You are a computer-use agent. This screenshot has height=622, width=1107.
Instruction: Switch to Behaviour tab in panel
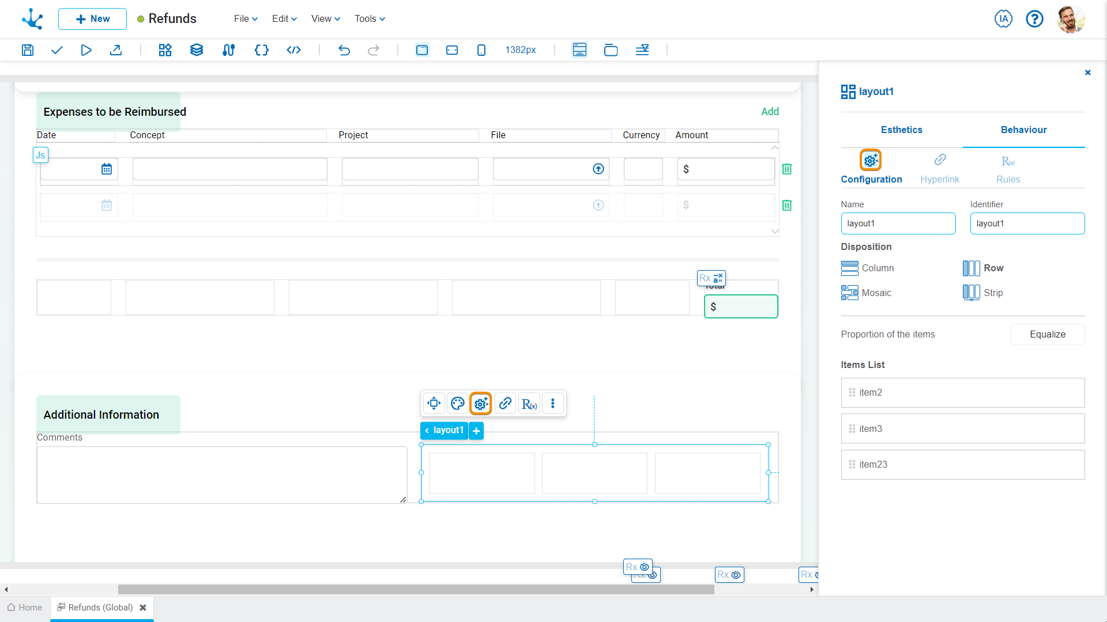pos(1023,130)
